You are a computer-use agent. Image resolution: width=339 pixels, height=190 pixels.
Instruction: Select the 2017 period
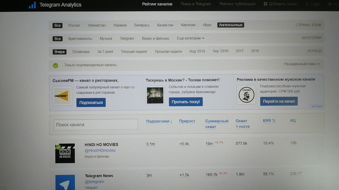coord(240,51)
